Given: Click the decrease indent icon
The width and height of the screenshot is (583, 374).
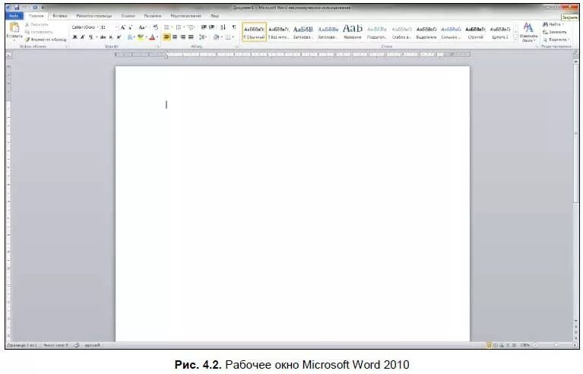Looking at the screenshot, I should point(204,27).
